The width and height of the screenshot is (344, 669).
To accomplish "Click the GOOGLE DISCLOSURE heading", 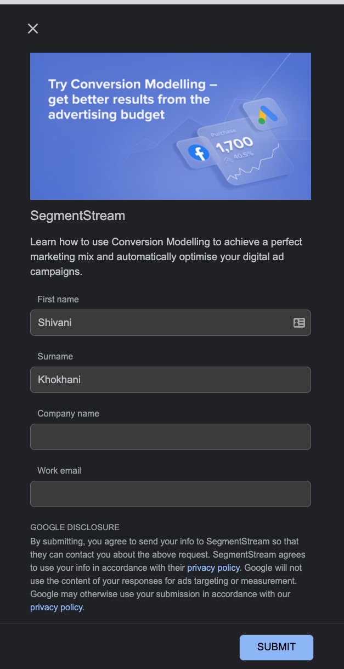I will coord(75,527).
